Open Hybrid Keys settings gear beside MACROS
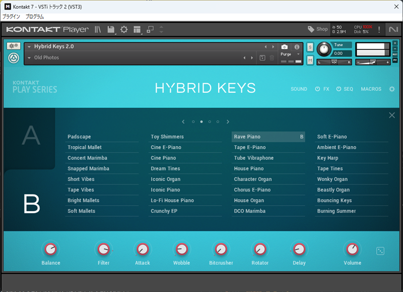403x292 pixels. pos(392,89)
